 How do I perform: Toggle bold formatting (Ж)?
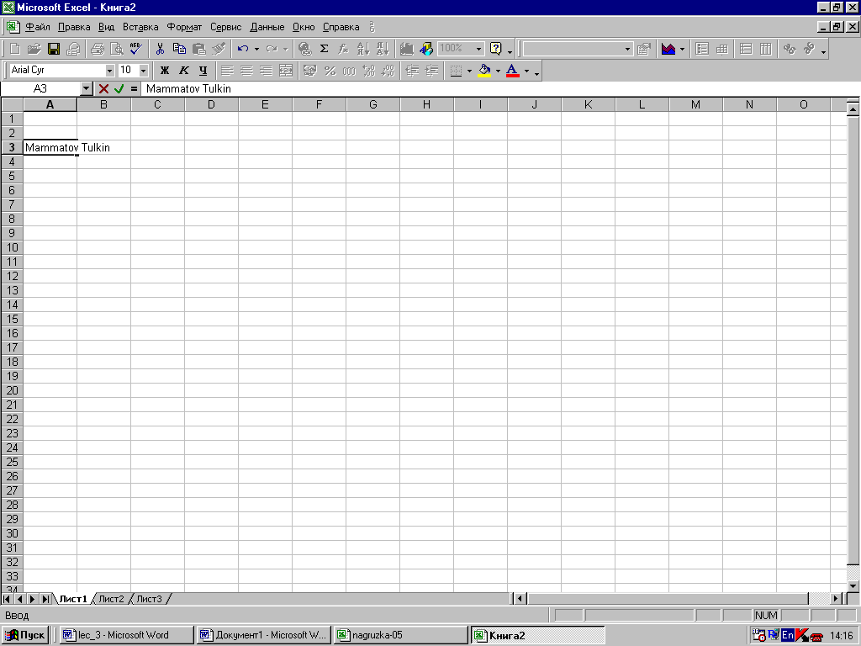point(164,71)
